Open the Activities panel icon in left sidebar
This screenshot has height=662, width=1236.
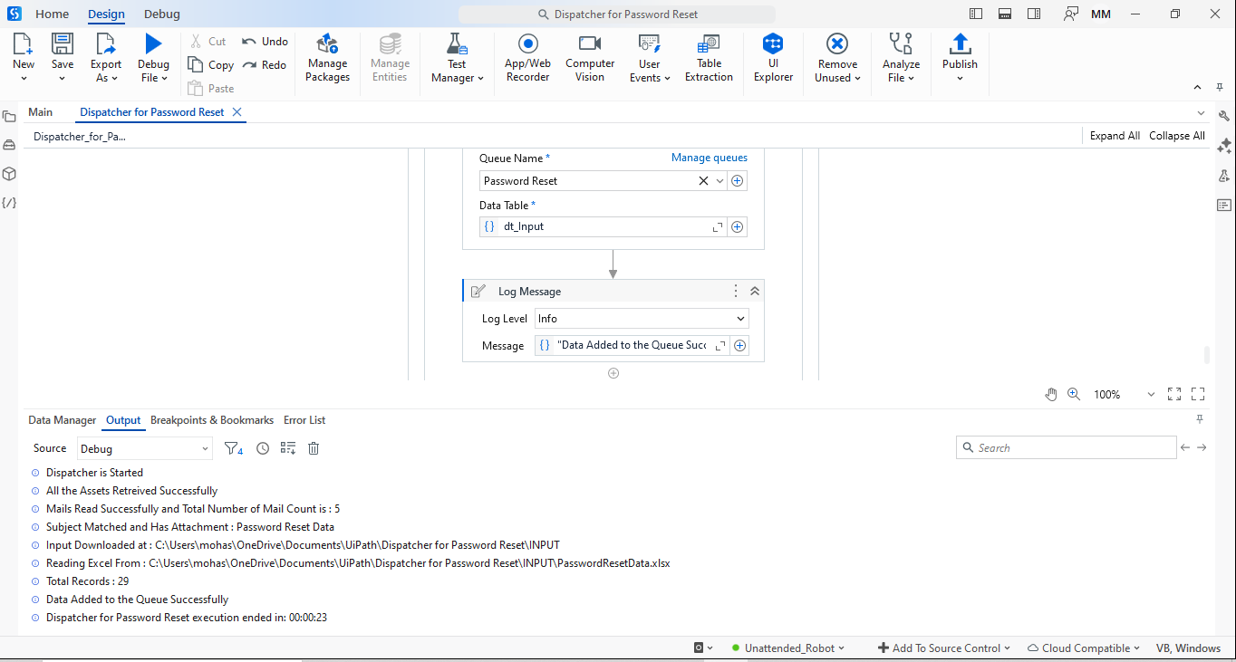point(9,145)
